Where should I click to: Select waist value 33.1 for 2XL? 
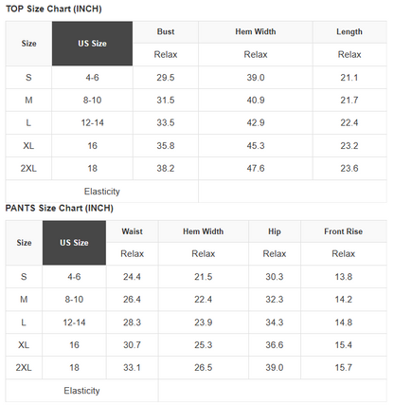(133, 368)
